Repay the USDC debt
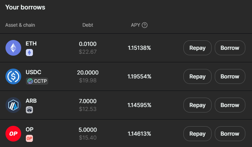This screenshot has height=147, width=252. (x=198, y=76)
